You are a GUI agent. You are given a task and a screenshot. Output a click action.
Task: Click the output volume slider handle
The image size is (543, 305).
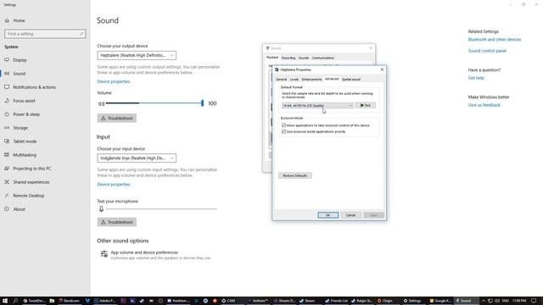coord(202,103)
